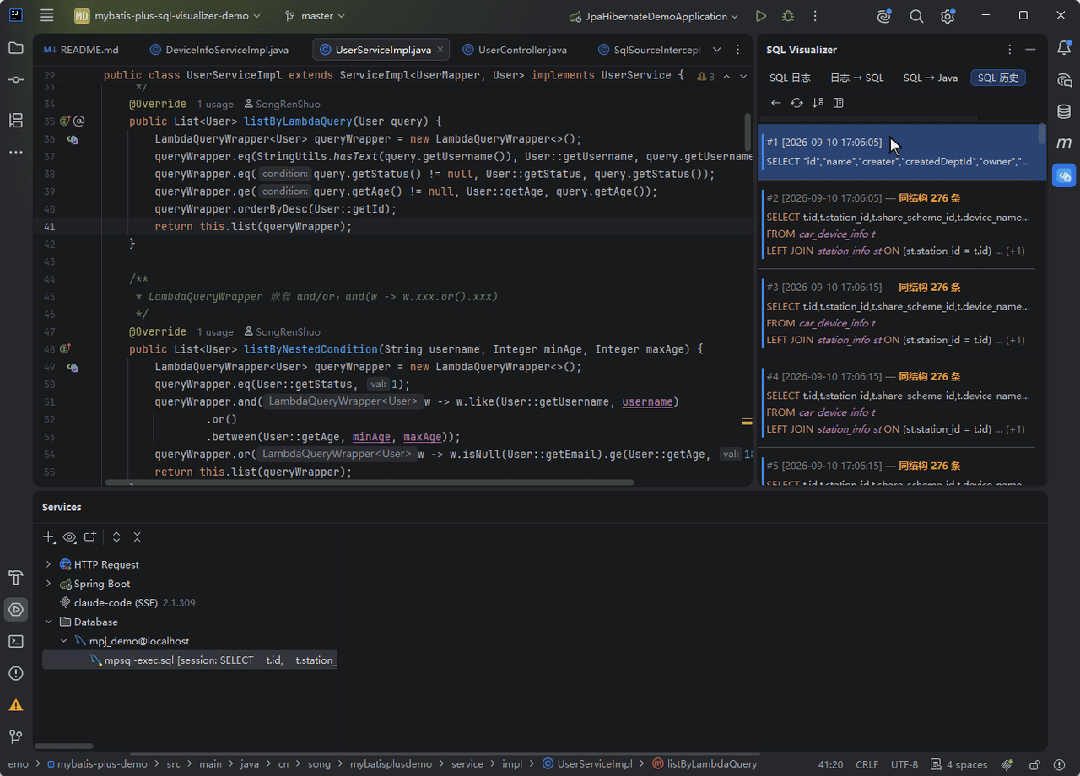The width and height of the screenshot is (1080, 776).
Task: Collapse the mpj_demo@localhost node
Action: click(63, 641)
